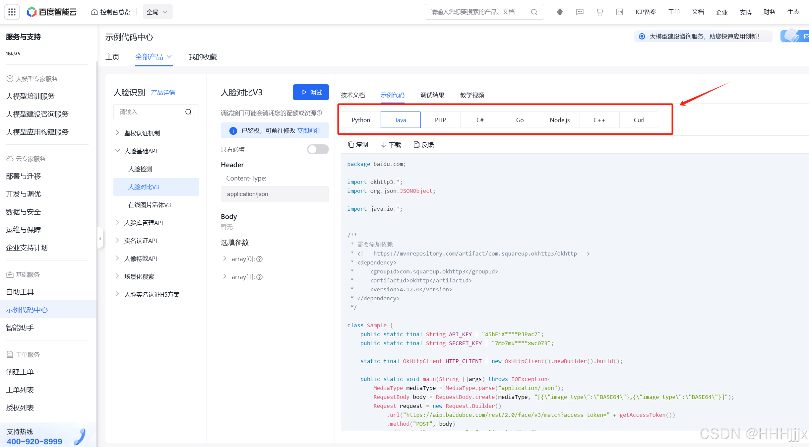
Task: Click the search magnifier in top search bar
Action: click(x=534, y=12)
